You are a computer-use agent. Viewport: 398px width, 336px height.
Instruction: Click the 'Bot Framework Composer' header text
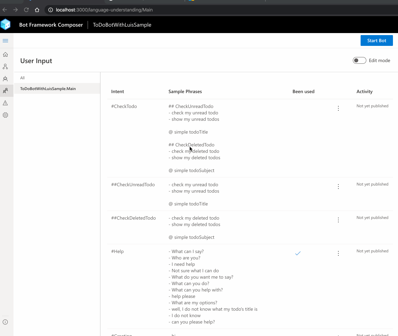(51, 25)
